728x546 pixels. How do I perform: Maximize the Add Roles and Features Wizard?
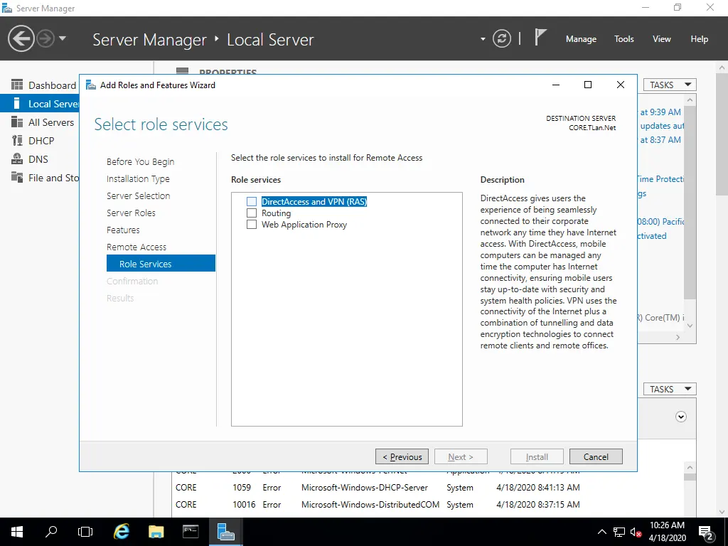[588, 85]
